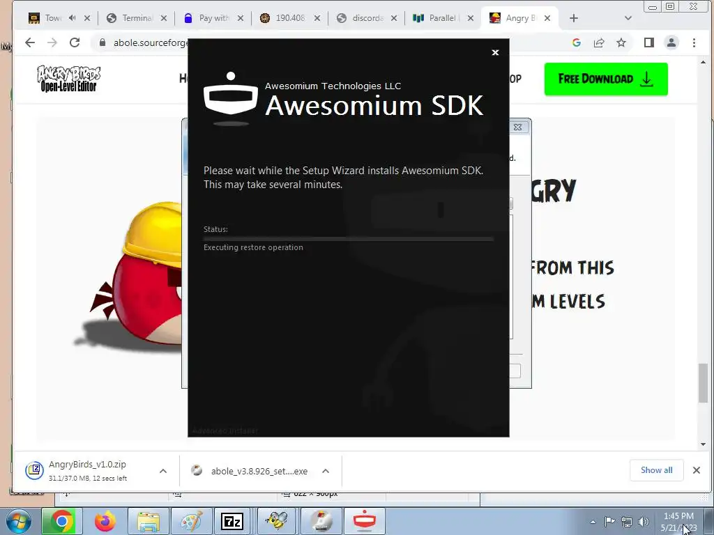Viewport: 714px width, 535px height.
Task: Close the Terminal tab
Action: [164, 18]
